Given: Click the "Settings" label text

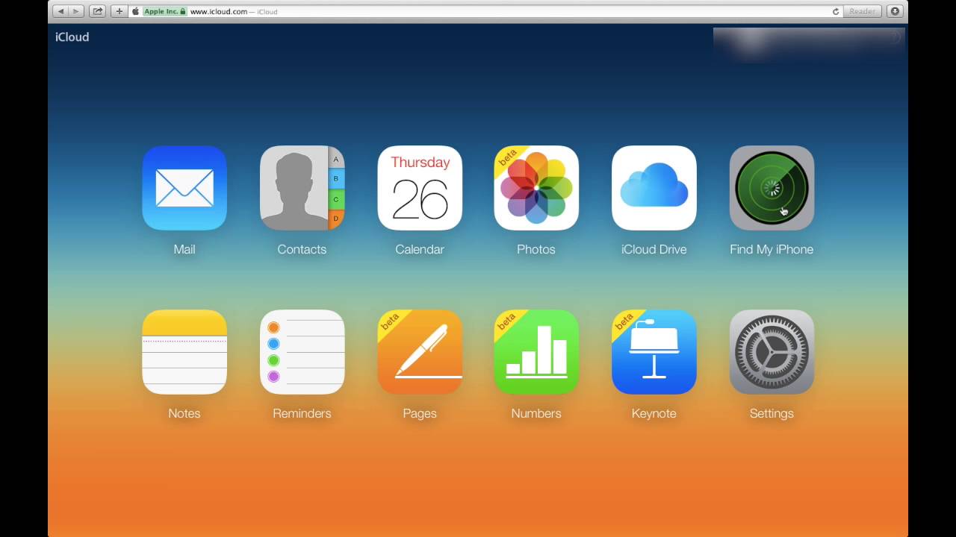Looking at the screenshot, I should point(772,413).
